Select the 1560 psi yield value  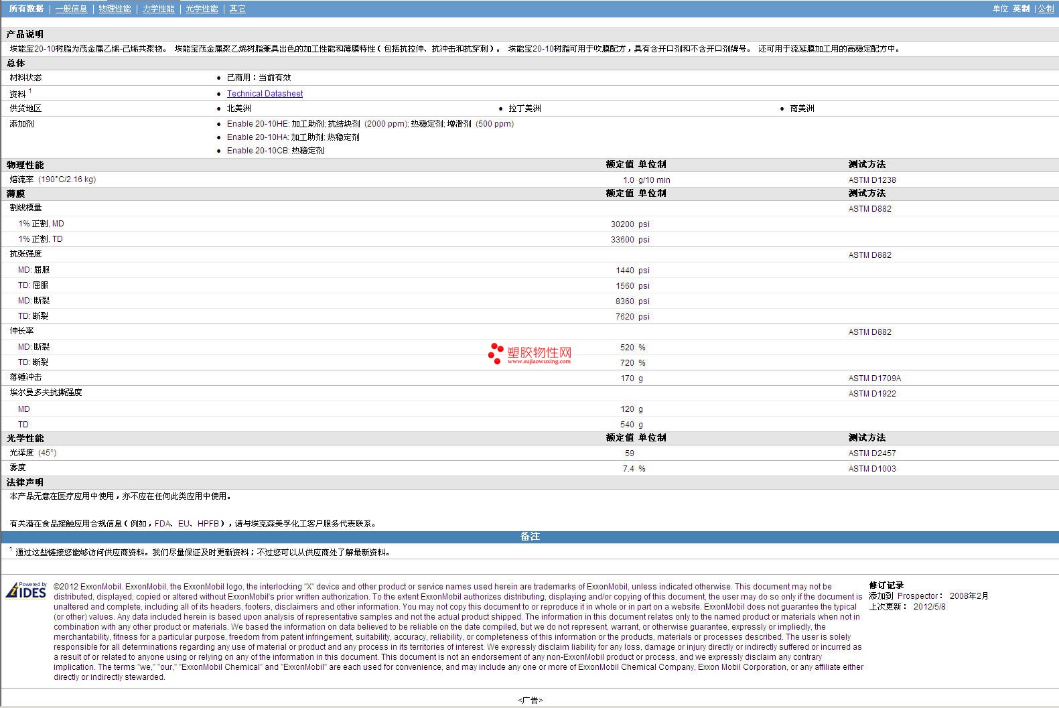(x=632, y=286)
